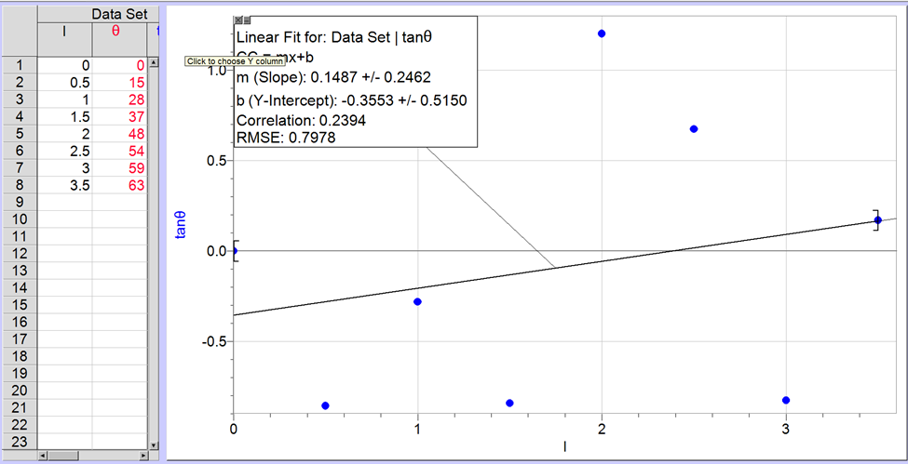Click the b (Y-Intercept) line in fit box
This screenshot has width=908, height=464.
[352, 100]
